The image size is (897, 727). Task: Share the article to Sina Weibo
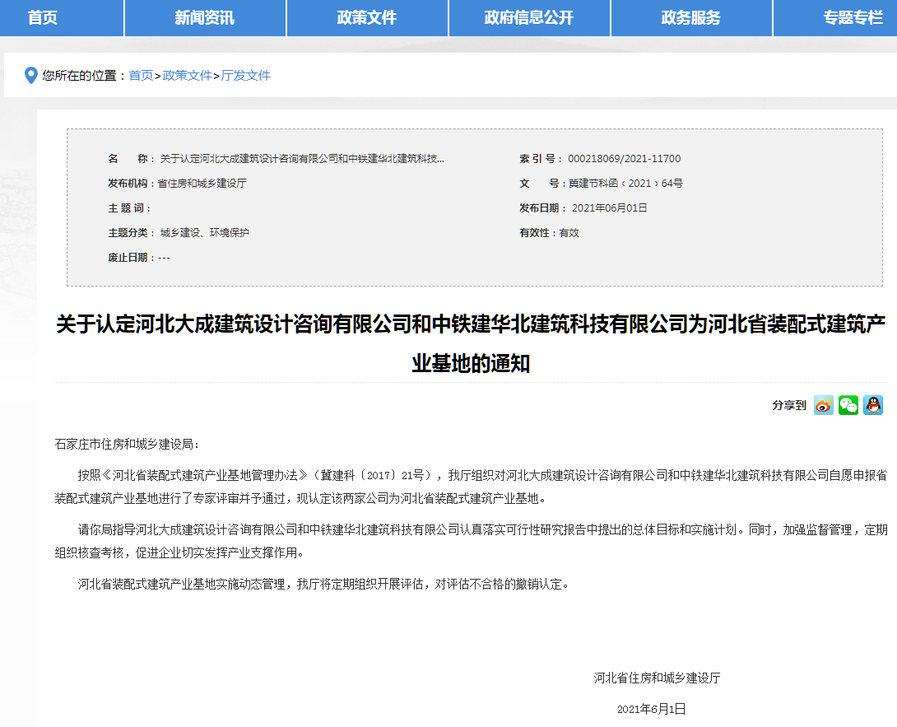tap(823, 405)
